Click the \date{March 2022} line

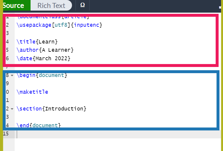(x=43, y=58)
